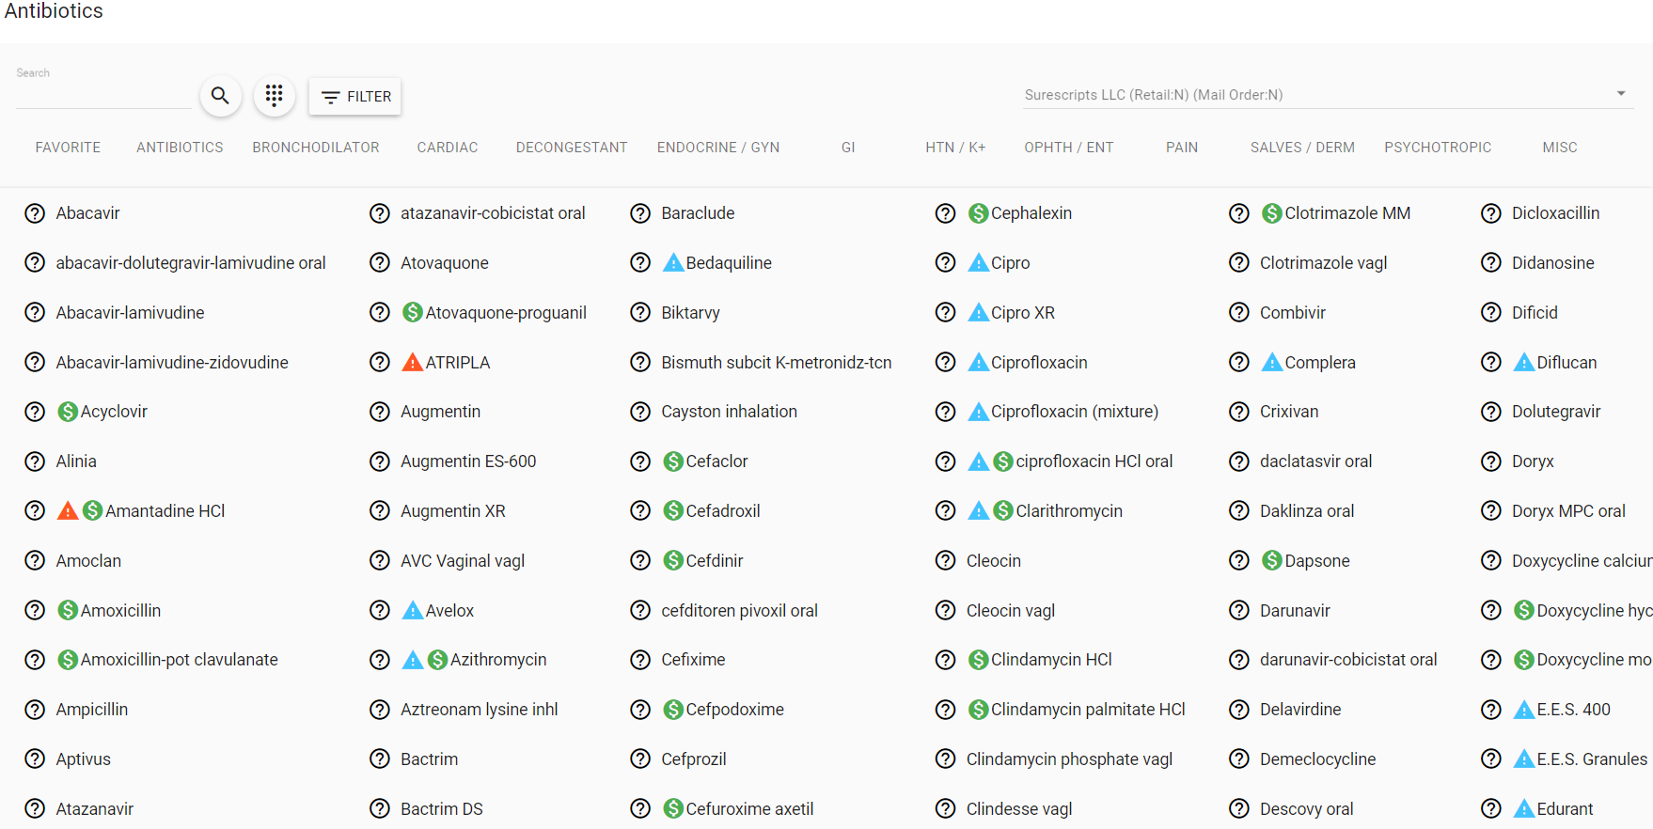Click the help icon beside Acyclovir
1653x829 pixels.
[35, 412]
